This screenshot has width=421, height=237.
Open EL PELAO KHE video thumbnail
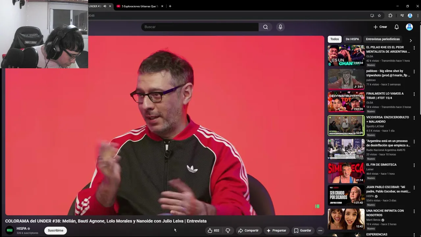(x=346, y=56)
